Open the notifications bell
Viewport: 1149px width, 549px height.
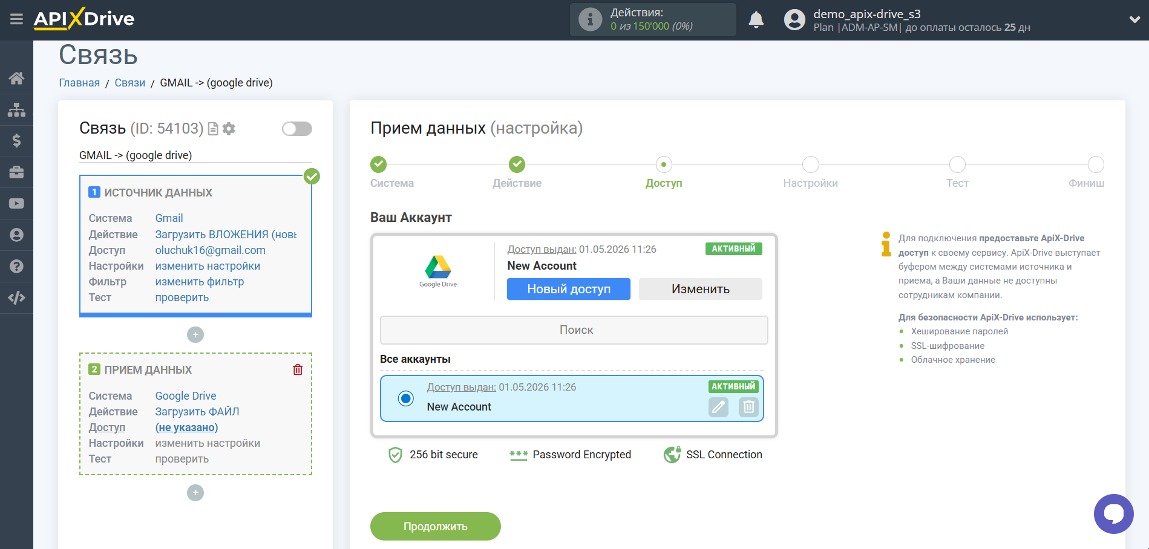click(756, 20)
